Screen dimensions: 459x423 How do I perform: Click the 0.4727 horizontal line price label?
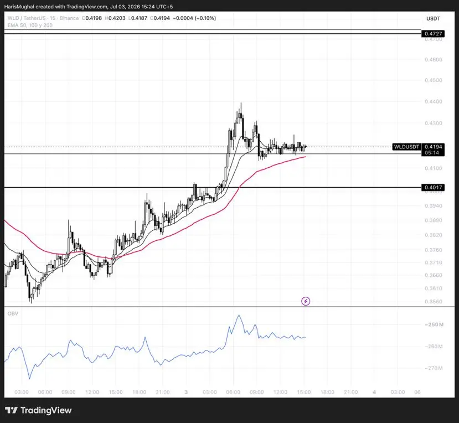pos(433,34)
